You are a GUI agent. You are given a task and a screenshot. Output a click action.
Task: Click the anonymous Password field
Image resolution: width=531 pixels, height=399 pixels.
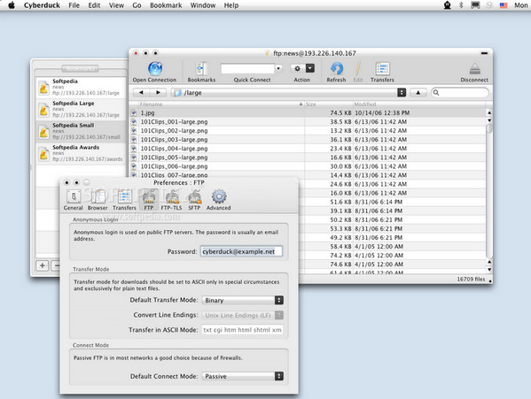241,251
